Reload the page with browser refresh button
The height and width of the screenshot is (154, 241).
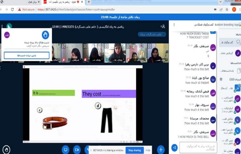tap(12, 10)
